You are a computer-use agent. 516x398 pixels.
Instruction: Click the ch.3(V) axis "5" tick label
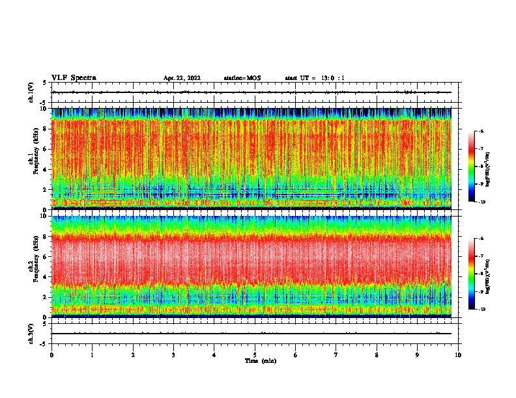click(45, 324)
